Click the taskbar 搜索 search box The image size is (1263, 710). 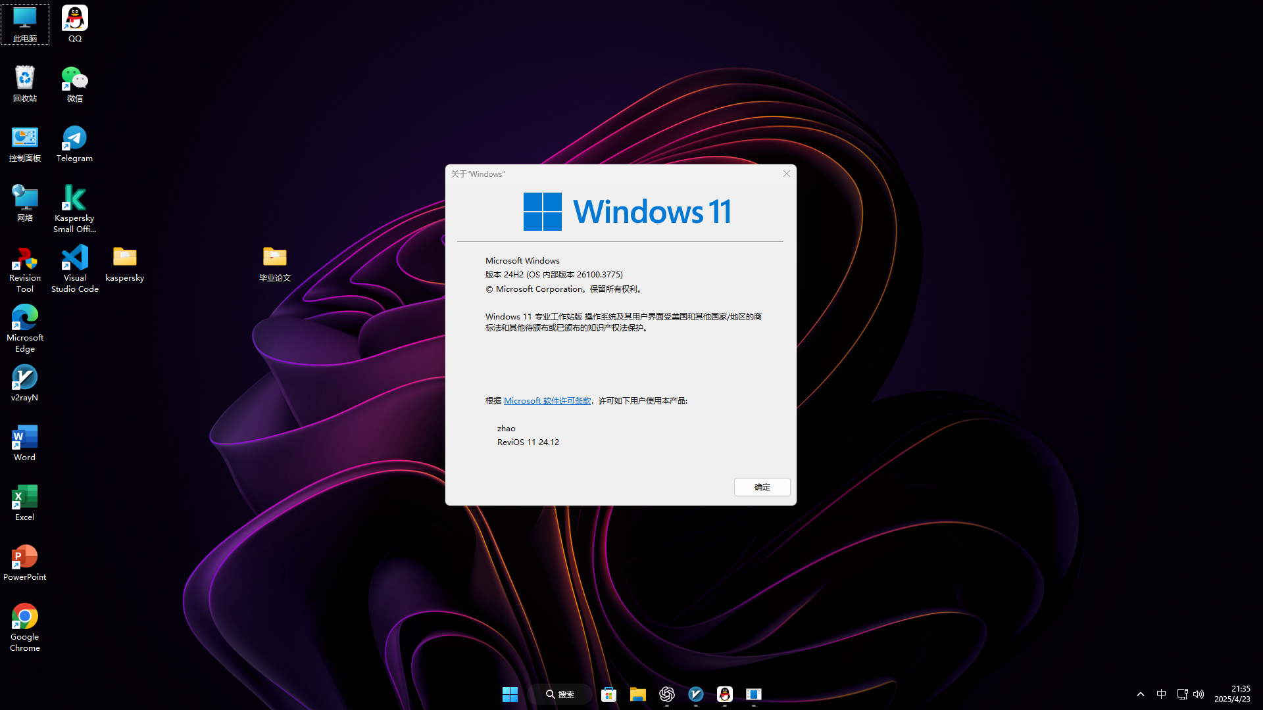pyautogui.click(x=560, y=694)
